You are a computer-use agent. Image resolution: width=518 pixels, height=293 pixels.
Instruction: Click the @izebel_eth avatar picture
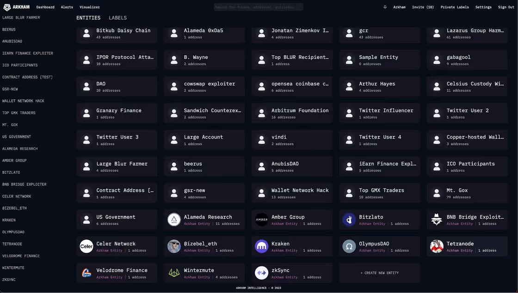[174, 246]
